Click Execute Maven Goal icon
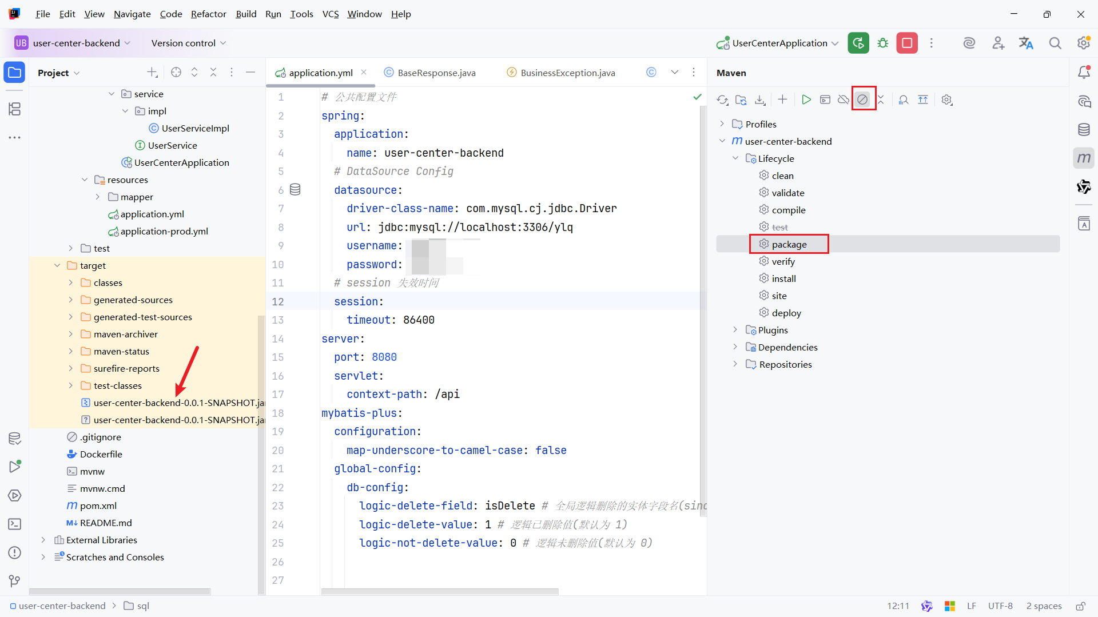The image size is (1098, 617). click(x=825, y=100)
